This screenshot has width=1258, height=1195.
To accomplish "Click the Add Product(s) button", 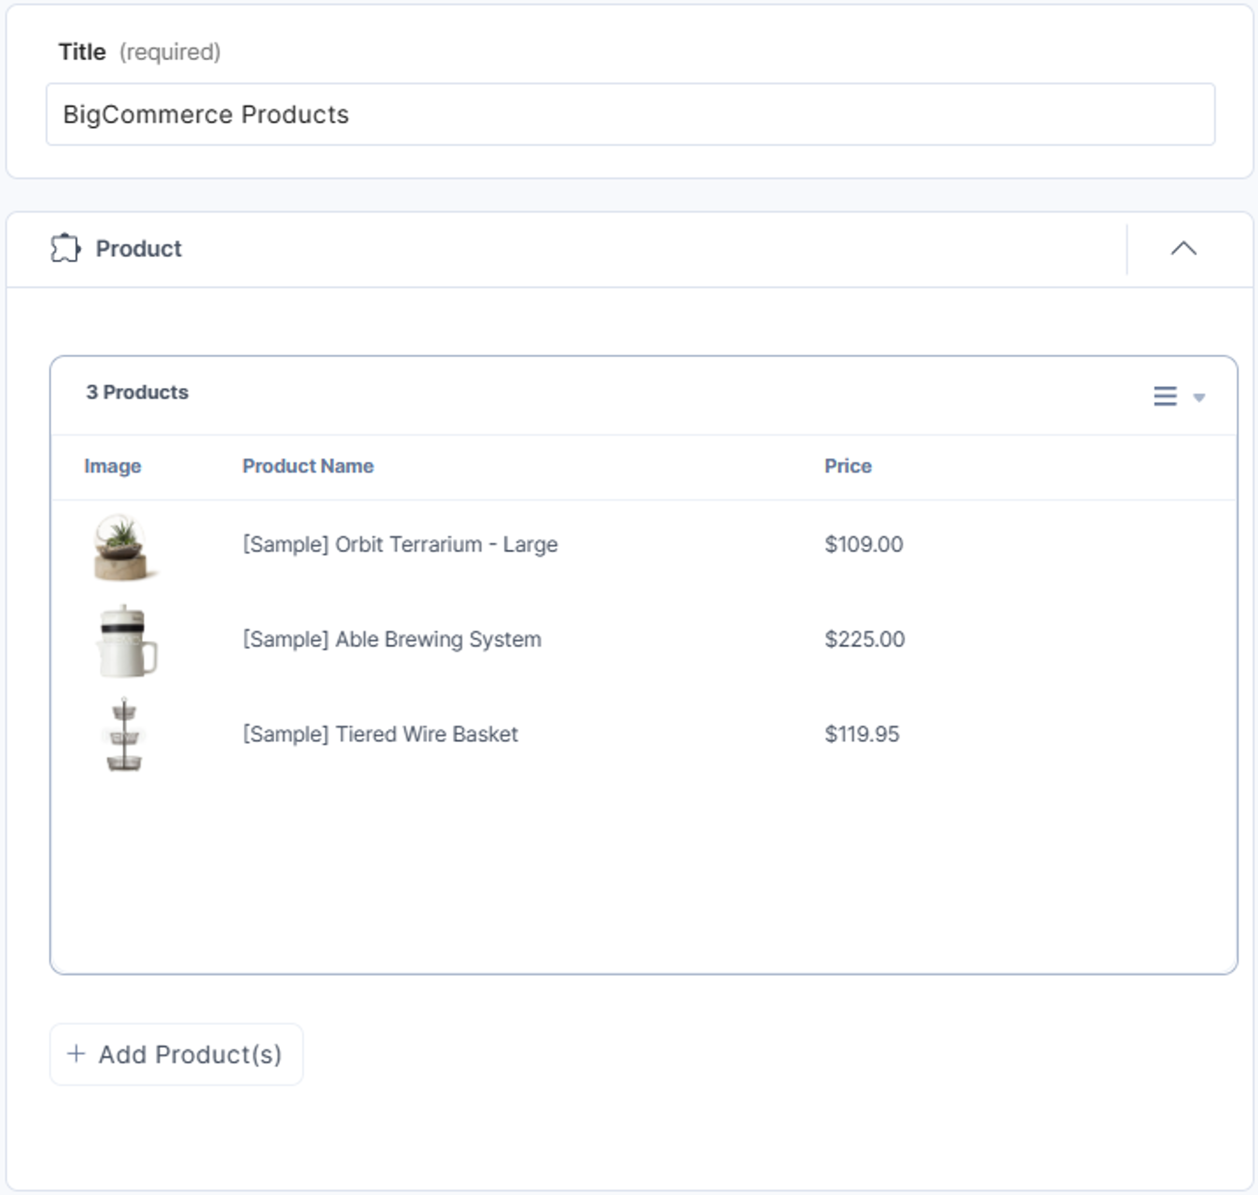I will click(x=176, y=1054).
